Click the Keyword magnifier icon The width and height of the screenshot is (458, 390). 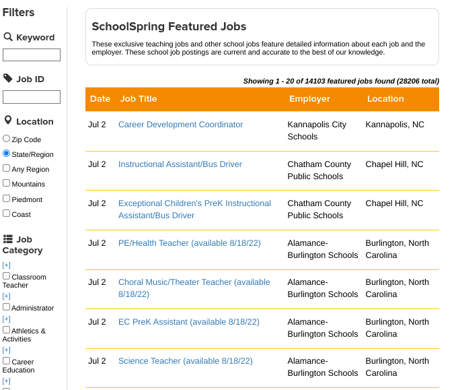(x=8, y=37)
